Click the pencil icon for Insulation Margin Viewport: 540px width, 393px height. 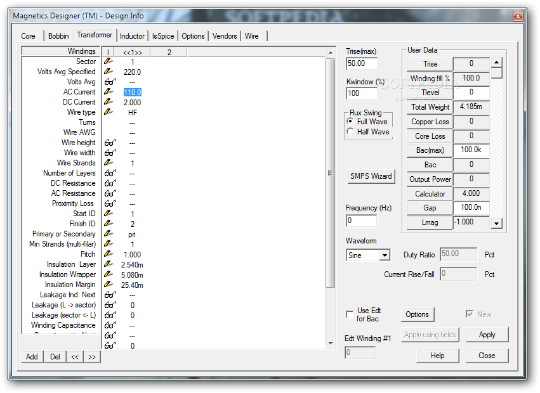click(x=109, y=284)
